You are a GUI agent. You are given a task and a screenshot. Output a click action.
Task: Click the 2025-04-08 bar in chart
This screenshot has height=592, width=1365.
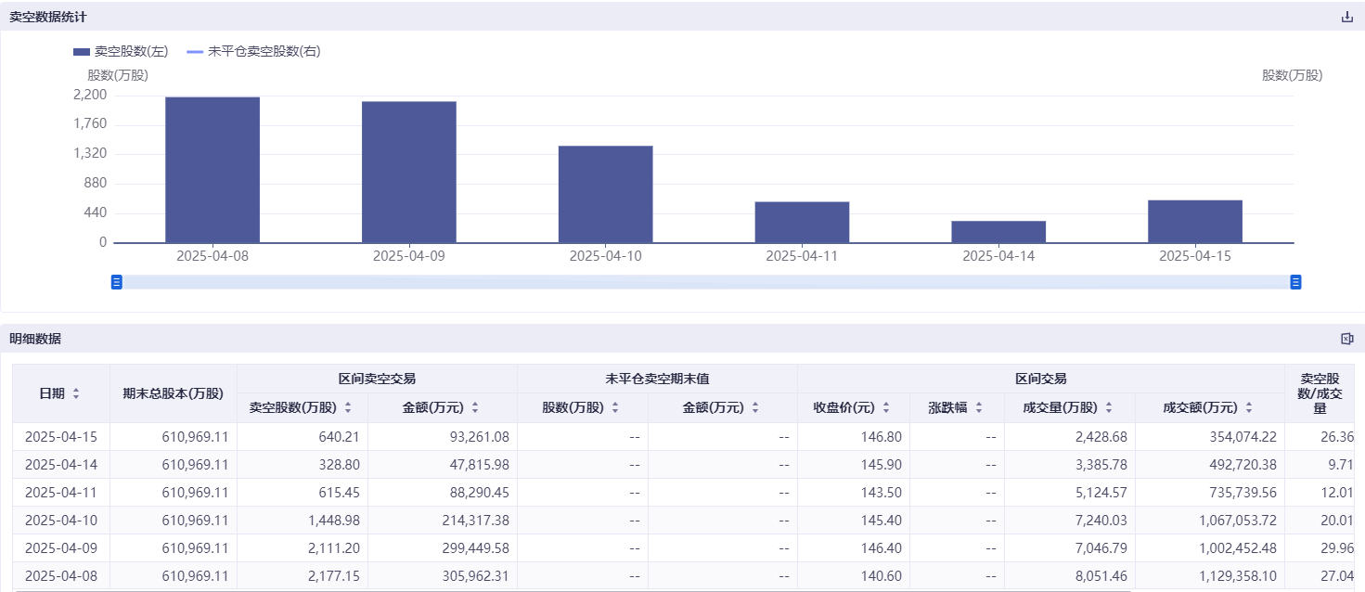(x=212, y=170)
